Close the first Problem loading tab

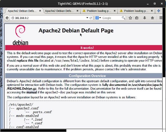tap(115, 11)
